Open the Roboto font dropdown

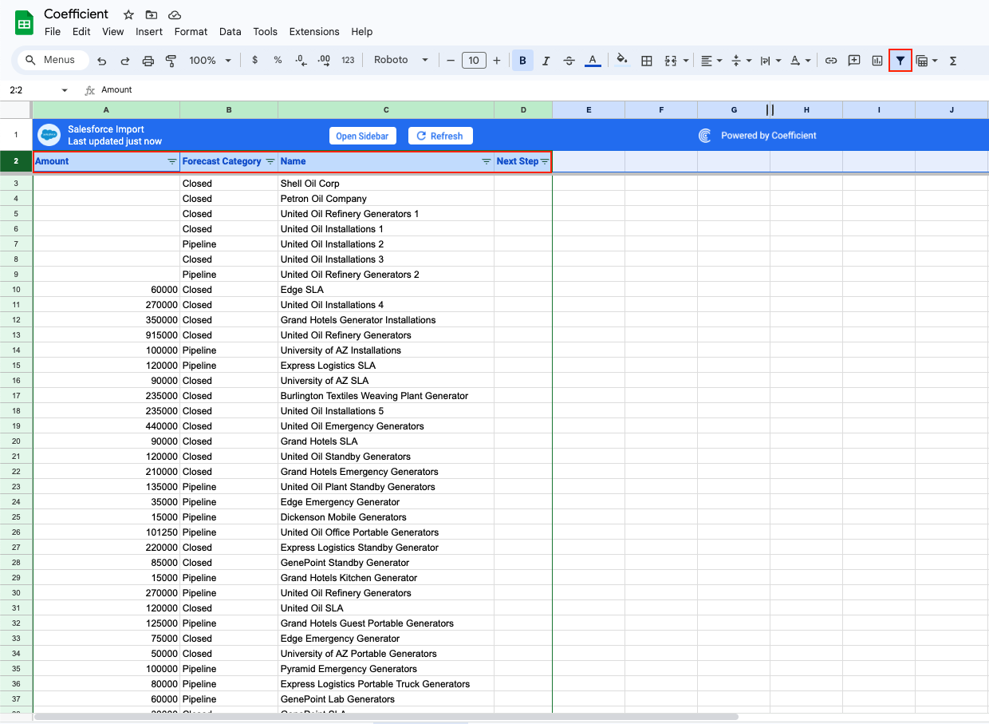click(x=401, y=60)
